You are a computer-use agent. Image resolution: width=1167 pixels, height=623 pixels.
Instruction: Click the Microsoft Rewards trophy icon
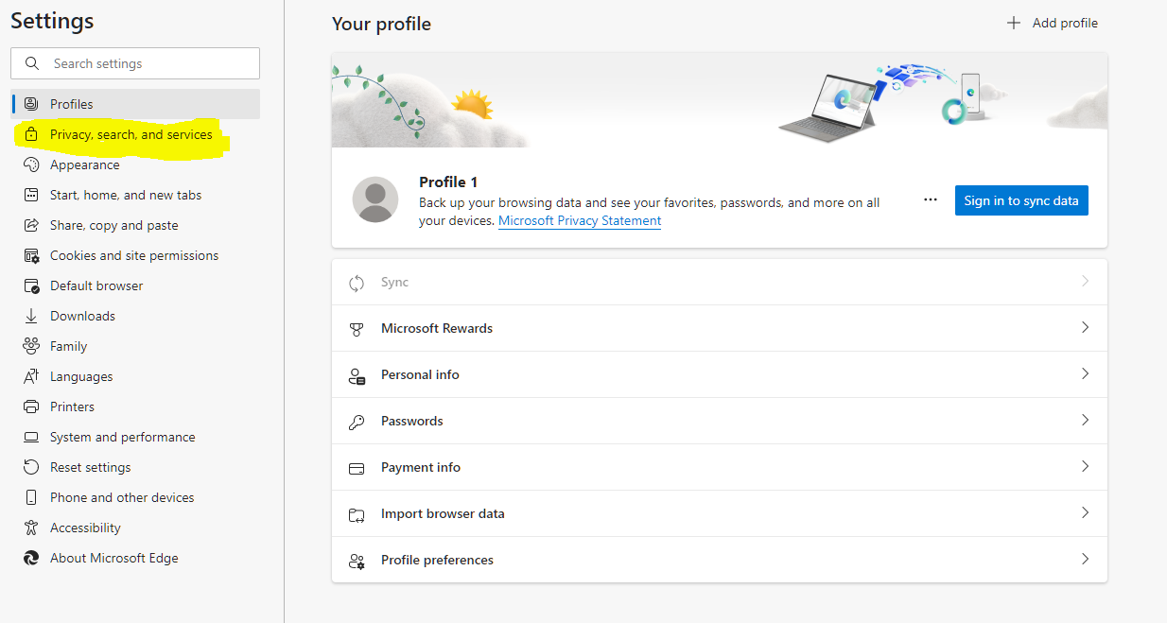[357, 329]
